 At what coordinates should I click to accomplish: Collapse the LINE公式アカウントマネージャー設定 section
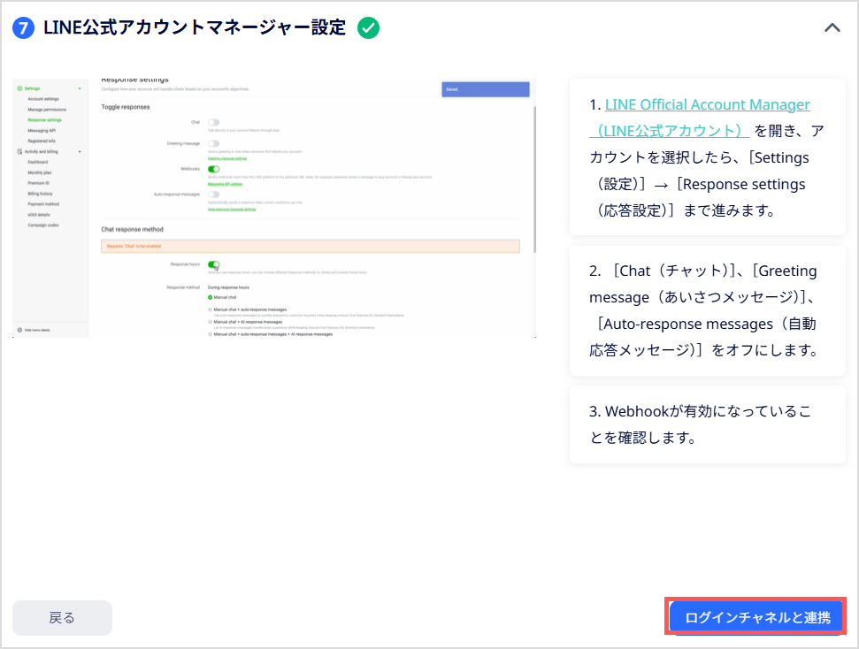[x=832, y=28]
